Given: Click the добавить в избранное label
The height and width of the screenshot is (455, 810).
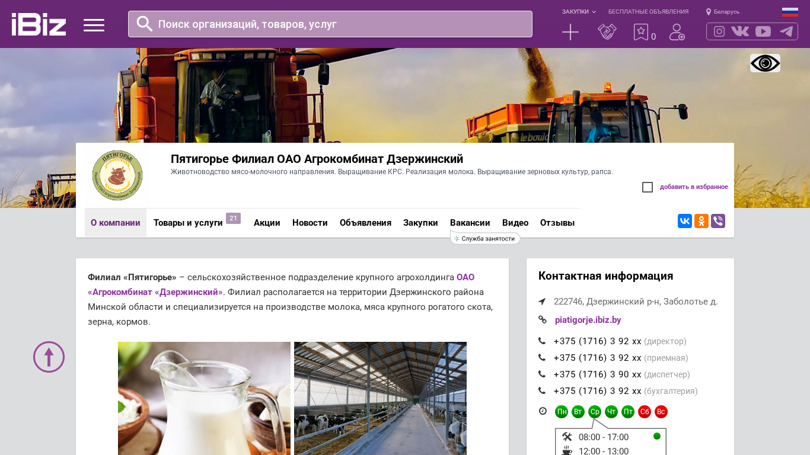Looking at the screenshot, I should point(694,187).
